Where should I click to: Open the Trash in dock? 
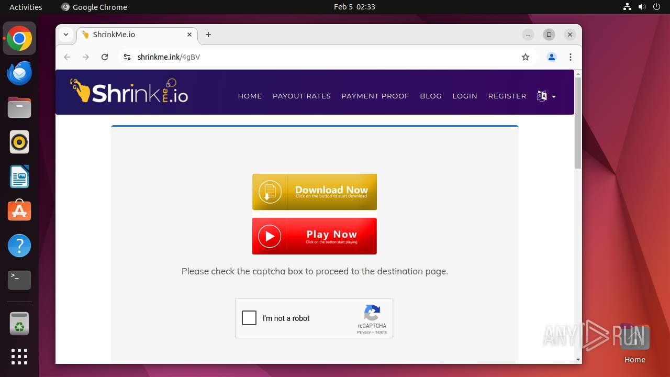(x=19, y=324)
